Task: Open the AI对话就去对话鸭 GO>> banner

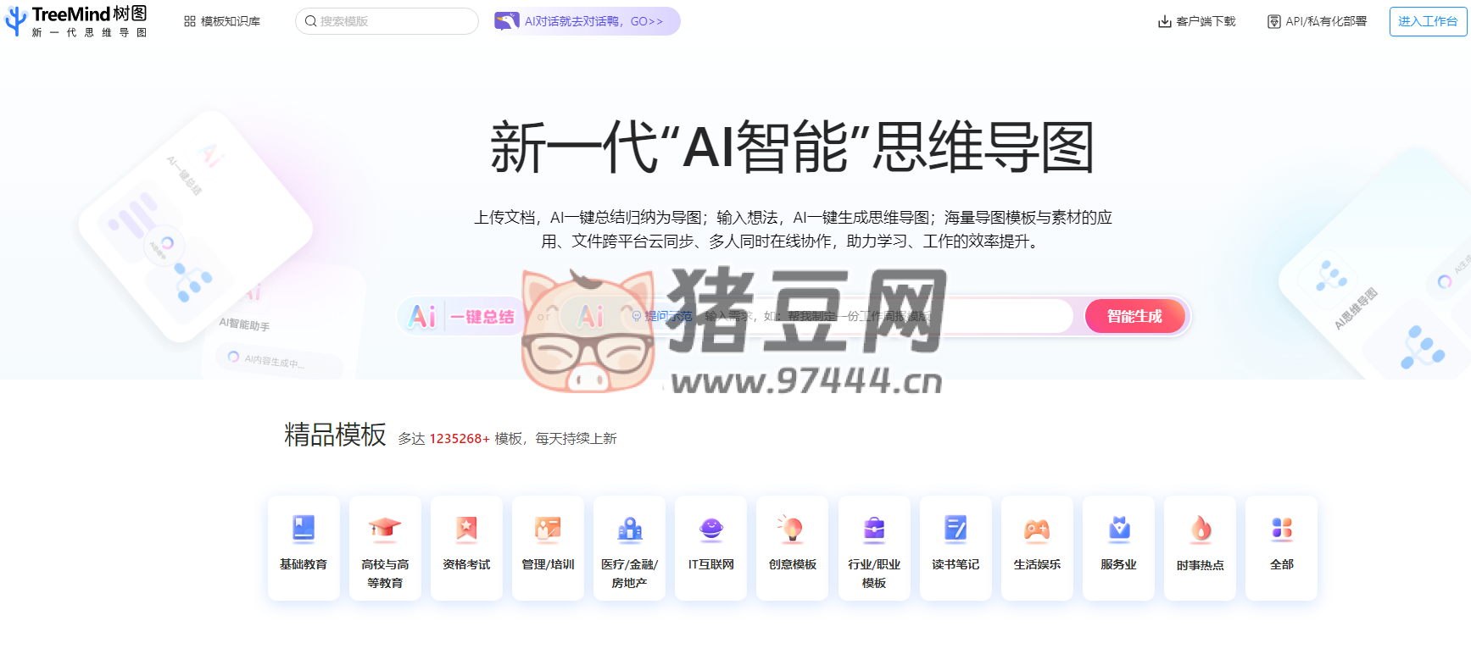Action: point(587,21)
